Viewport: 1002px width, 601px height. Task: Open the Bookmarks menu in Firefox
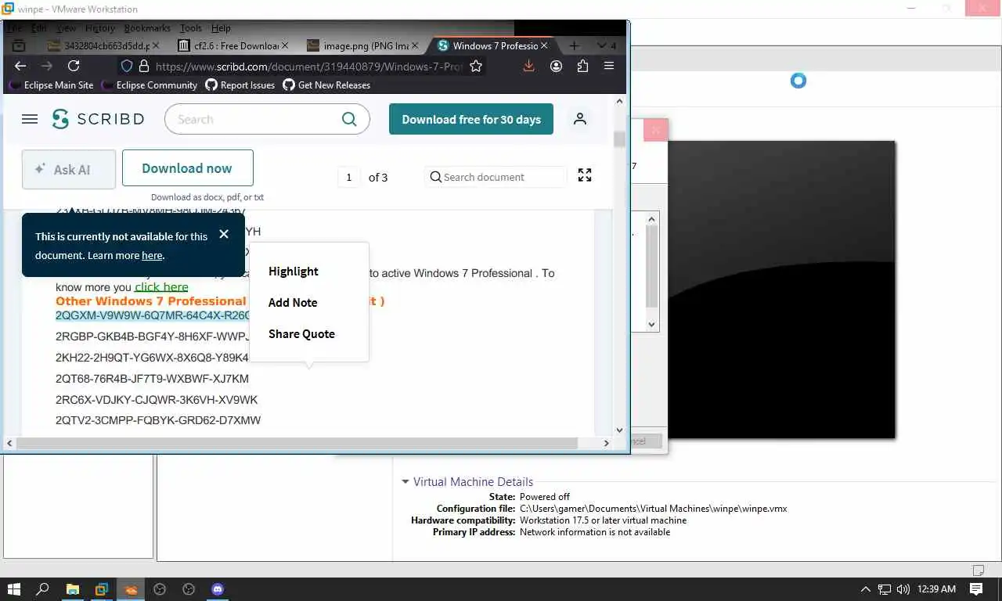point(147,28)
